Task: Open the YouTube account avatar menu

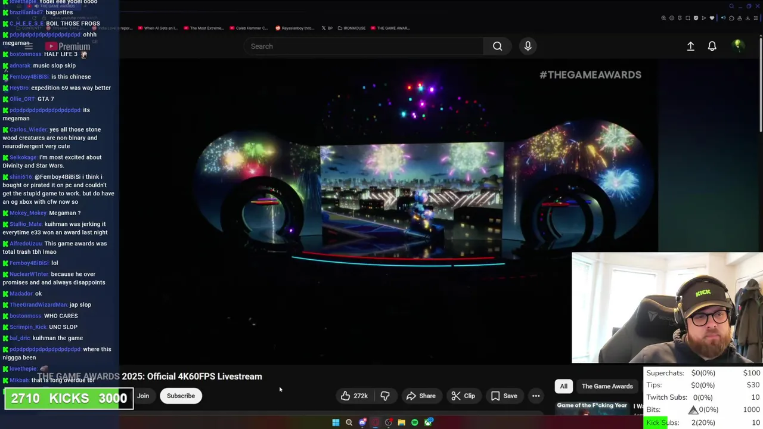Action: point(738,46)
